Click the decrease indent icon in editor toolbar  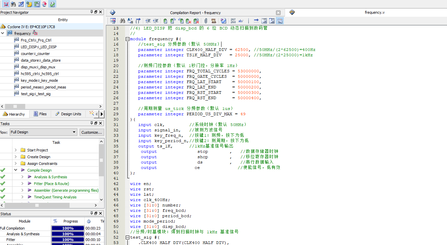(x=156, y=21)
